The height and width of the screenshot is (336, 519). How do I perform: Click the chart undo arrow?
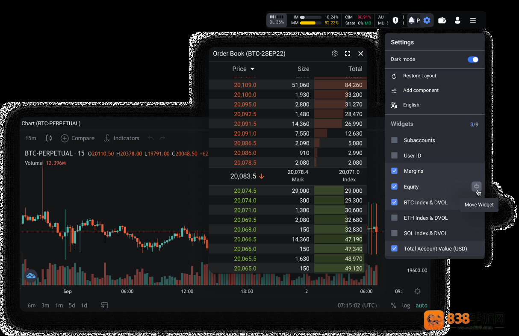150,138
